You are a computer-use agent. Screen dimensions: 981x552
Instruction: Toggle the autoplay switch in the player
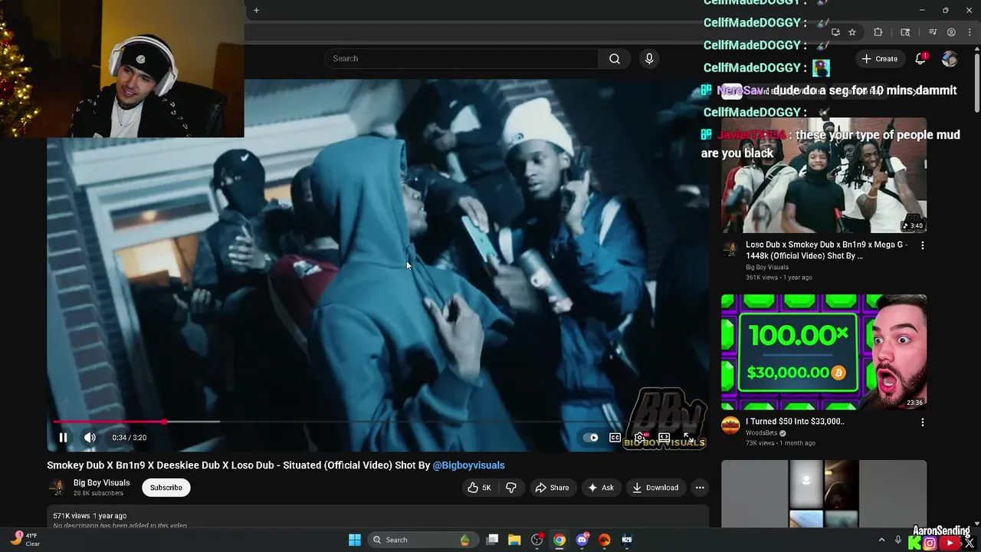[x=591, y=438]
